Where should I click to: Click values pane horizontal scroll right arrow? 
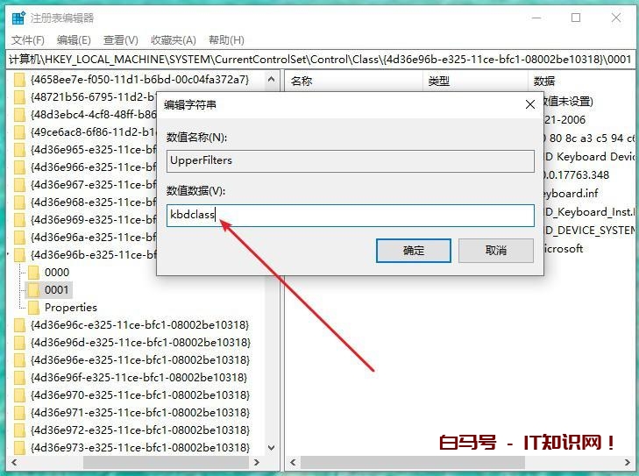click(x=628, y=462)
